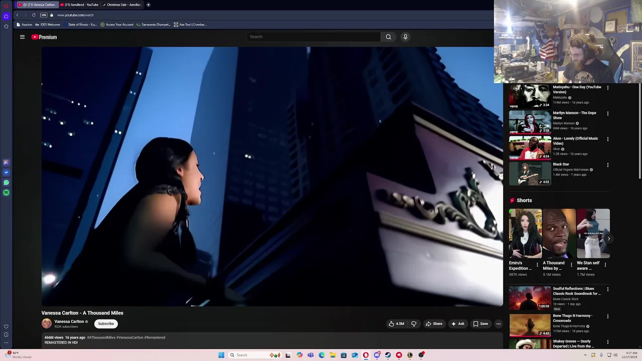
Task: Open Messenger in the Opera sidebar
Action: click(6, 172)
